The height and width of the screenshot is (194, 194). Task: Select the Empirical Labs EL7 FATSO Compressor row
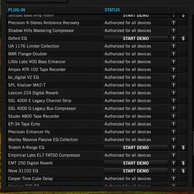[x=97, y=155]
